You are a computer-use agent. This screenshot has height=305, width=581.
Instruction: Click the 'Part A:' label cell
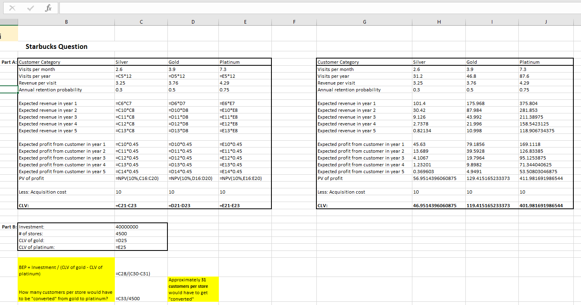pyautogui.click(x=9, y=62)
